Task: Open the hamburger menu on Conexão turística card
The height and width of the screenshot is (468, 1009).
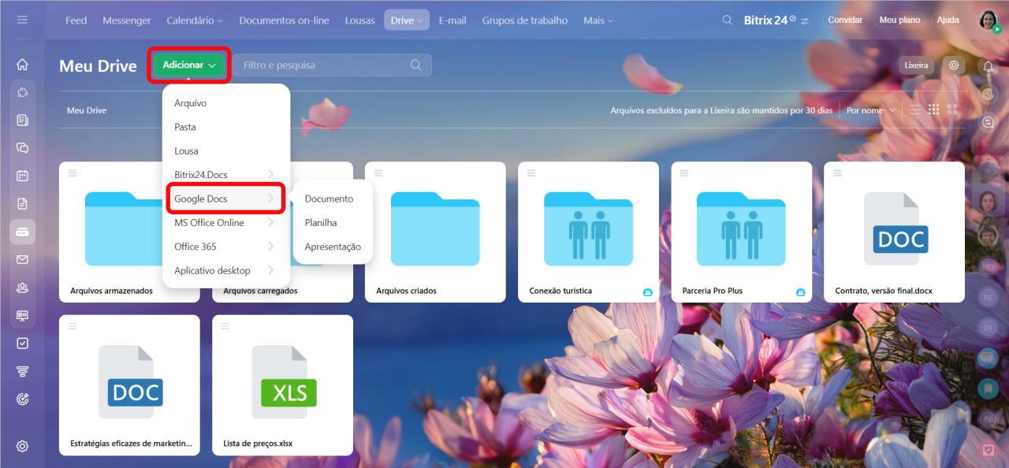Action: tap(531, 173)
